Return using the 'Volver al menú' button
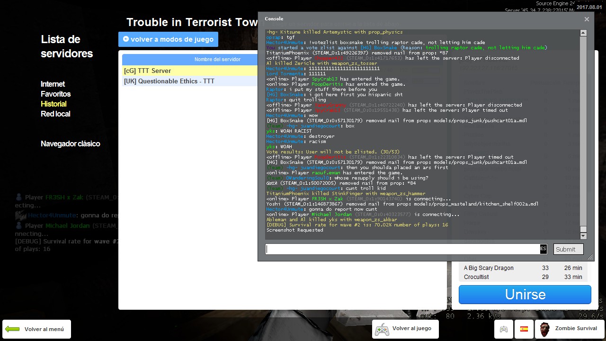Screen dimensions: 606x341 click(36, 329)
